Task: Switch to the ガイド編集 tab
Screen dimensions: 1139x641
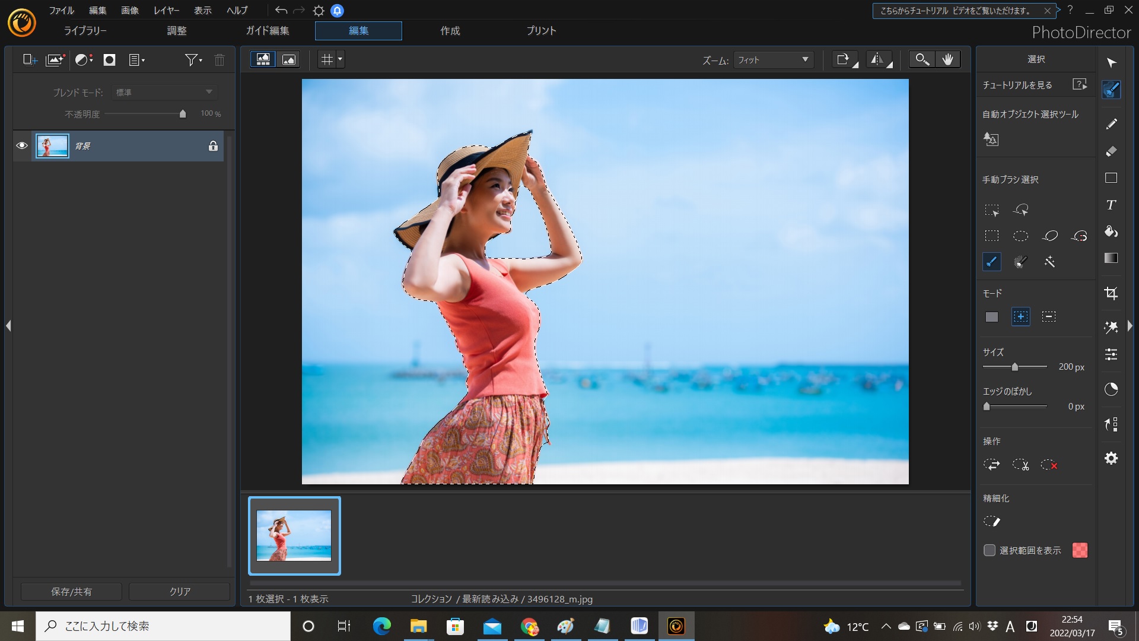Action: coord(268,31)
